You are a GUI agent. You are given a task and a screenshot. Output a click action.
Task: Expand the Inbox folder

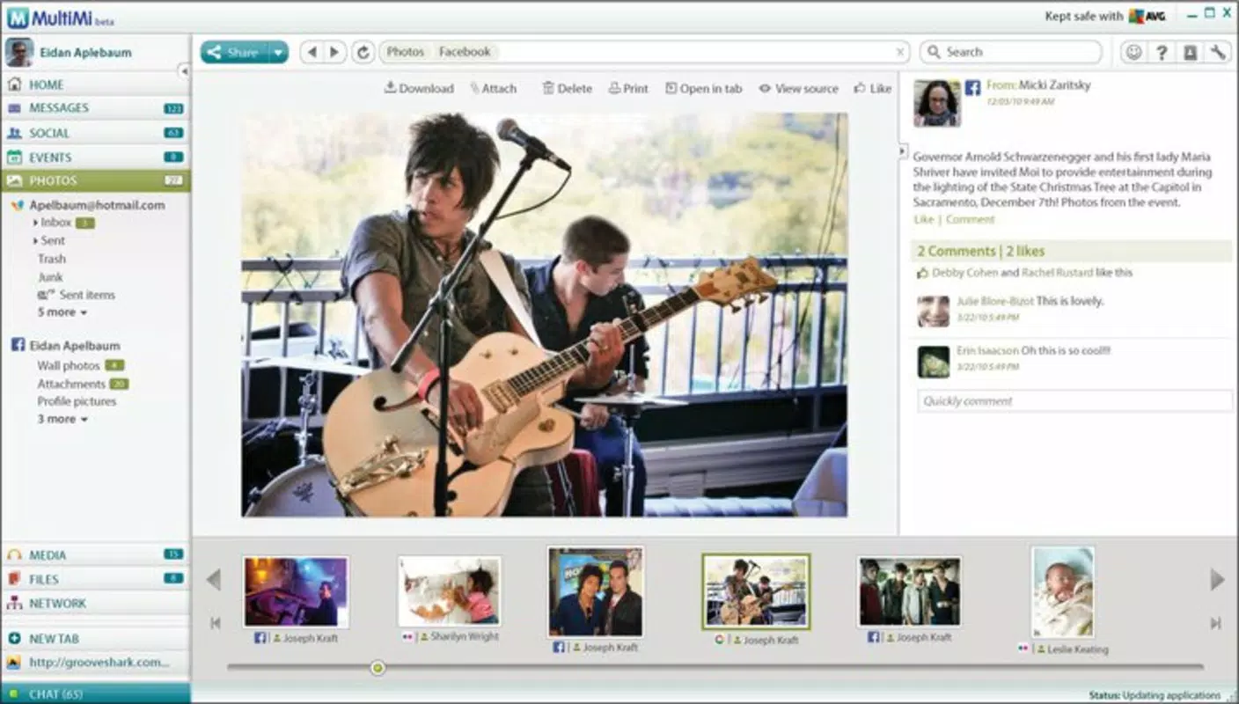tap(35, 223)
